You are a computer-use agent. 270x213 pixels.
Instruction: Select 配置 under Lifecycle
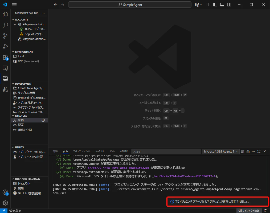click(x=30, y=125)
